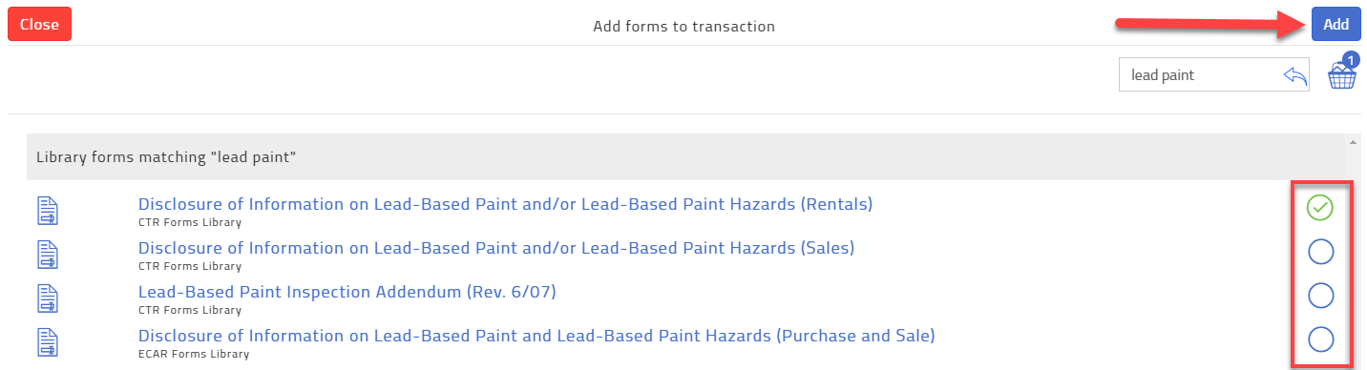The width and height of the screenshot is (1367, 370).
Task: Click the scrollbar up arrow in results list
Action: click(1352, 142)
